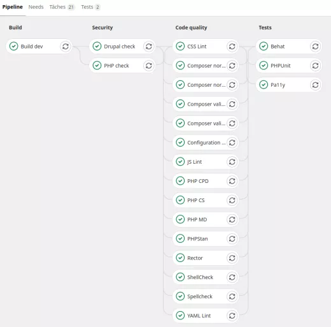Click the Code quality stage heading
The image size is (331, 327).
coord(191,27)
